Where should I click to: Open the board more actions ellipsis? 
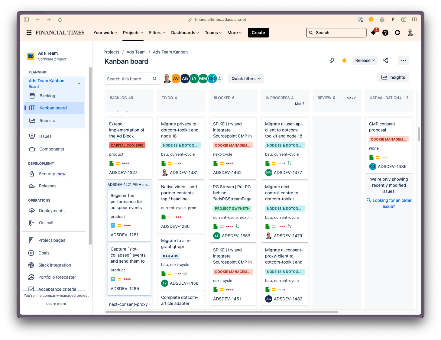click(x=403, y=60)
